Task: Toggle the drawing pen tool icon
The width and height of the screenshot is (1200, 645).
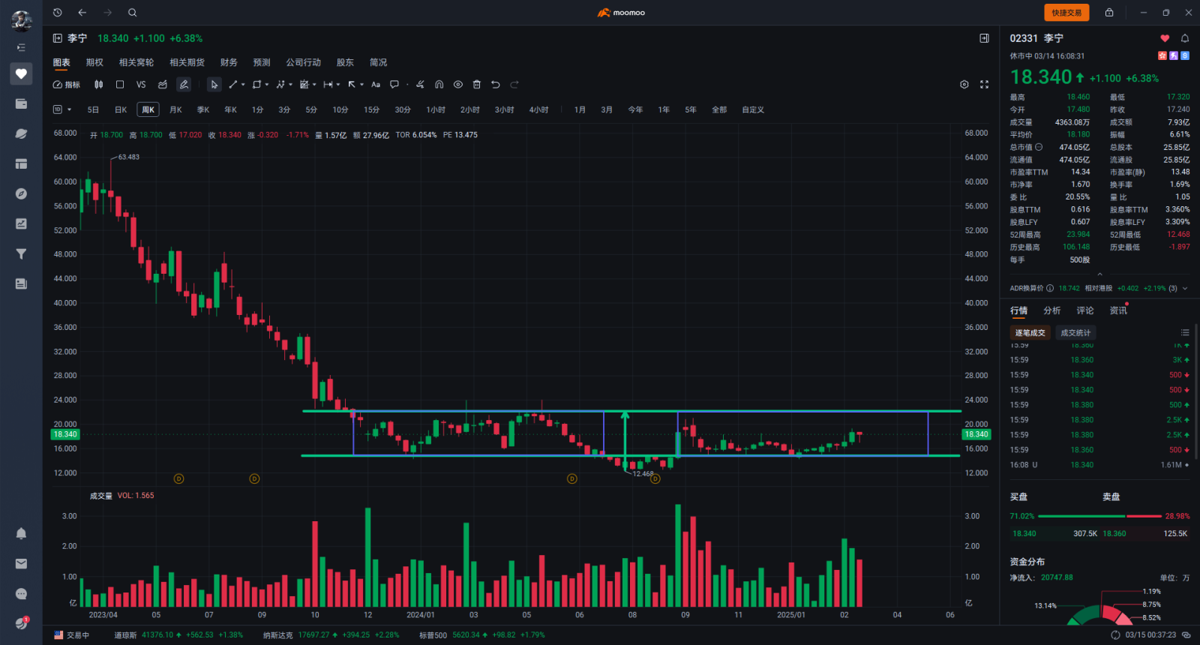Action: pos(184,85)
